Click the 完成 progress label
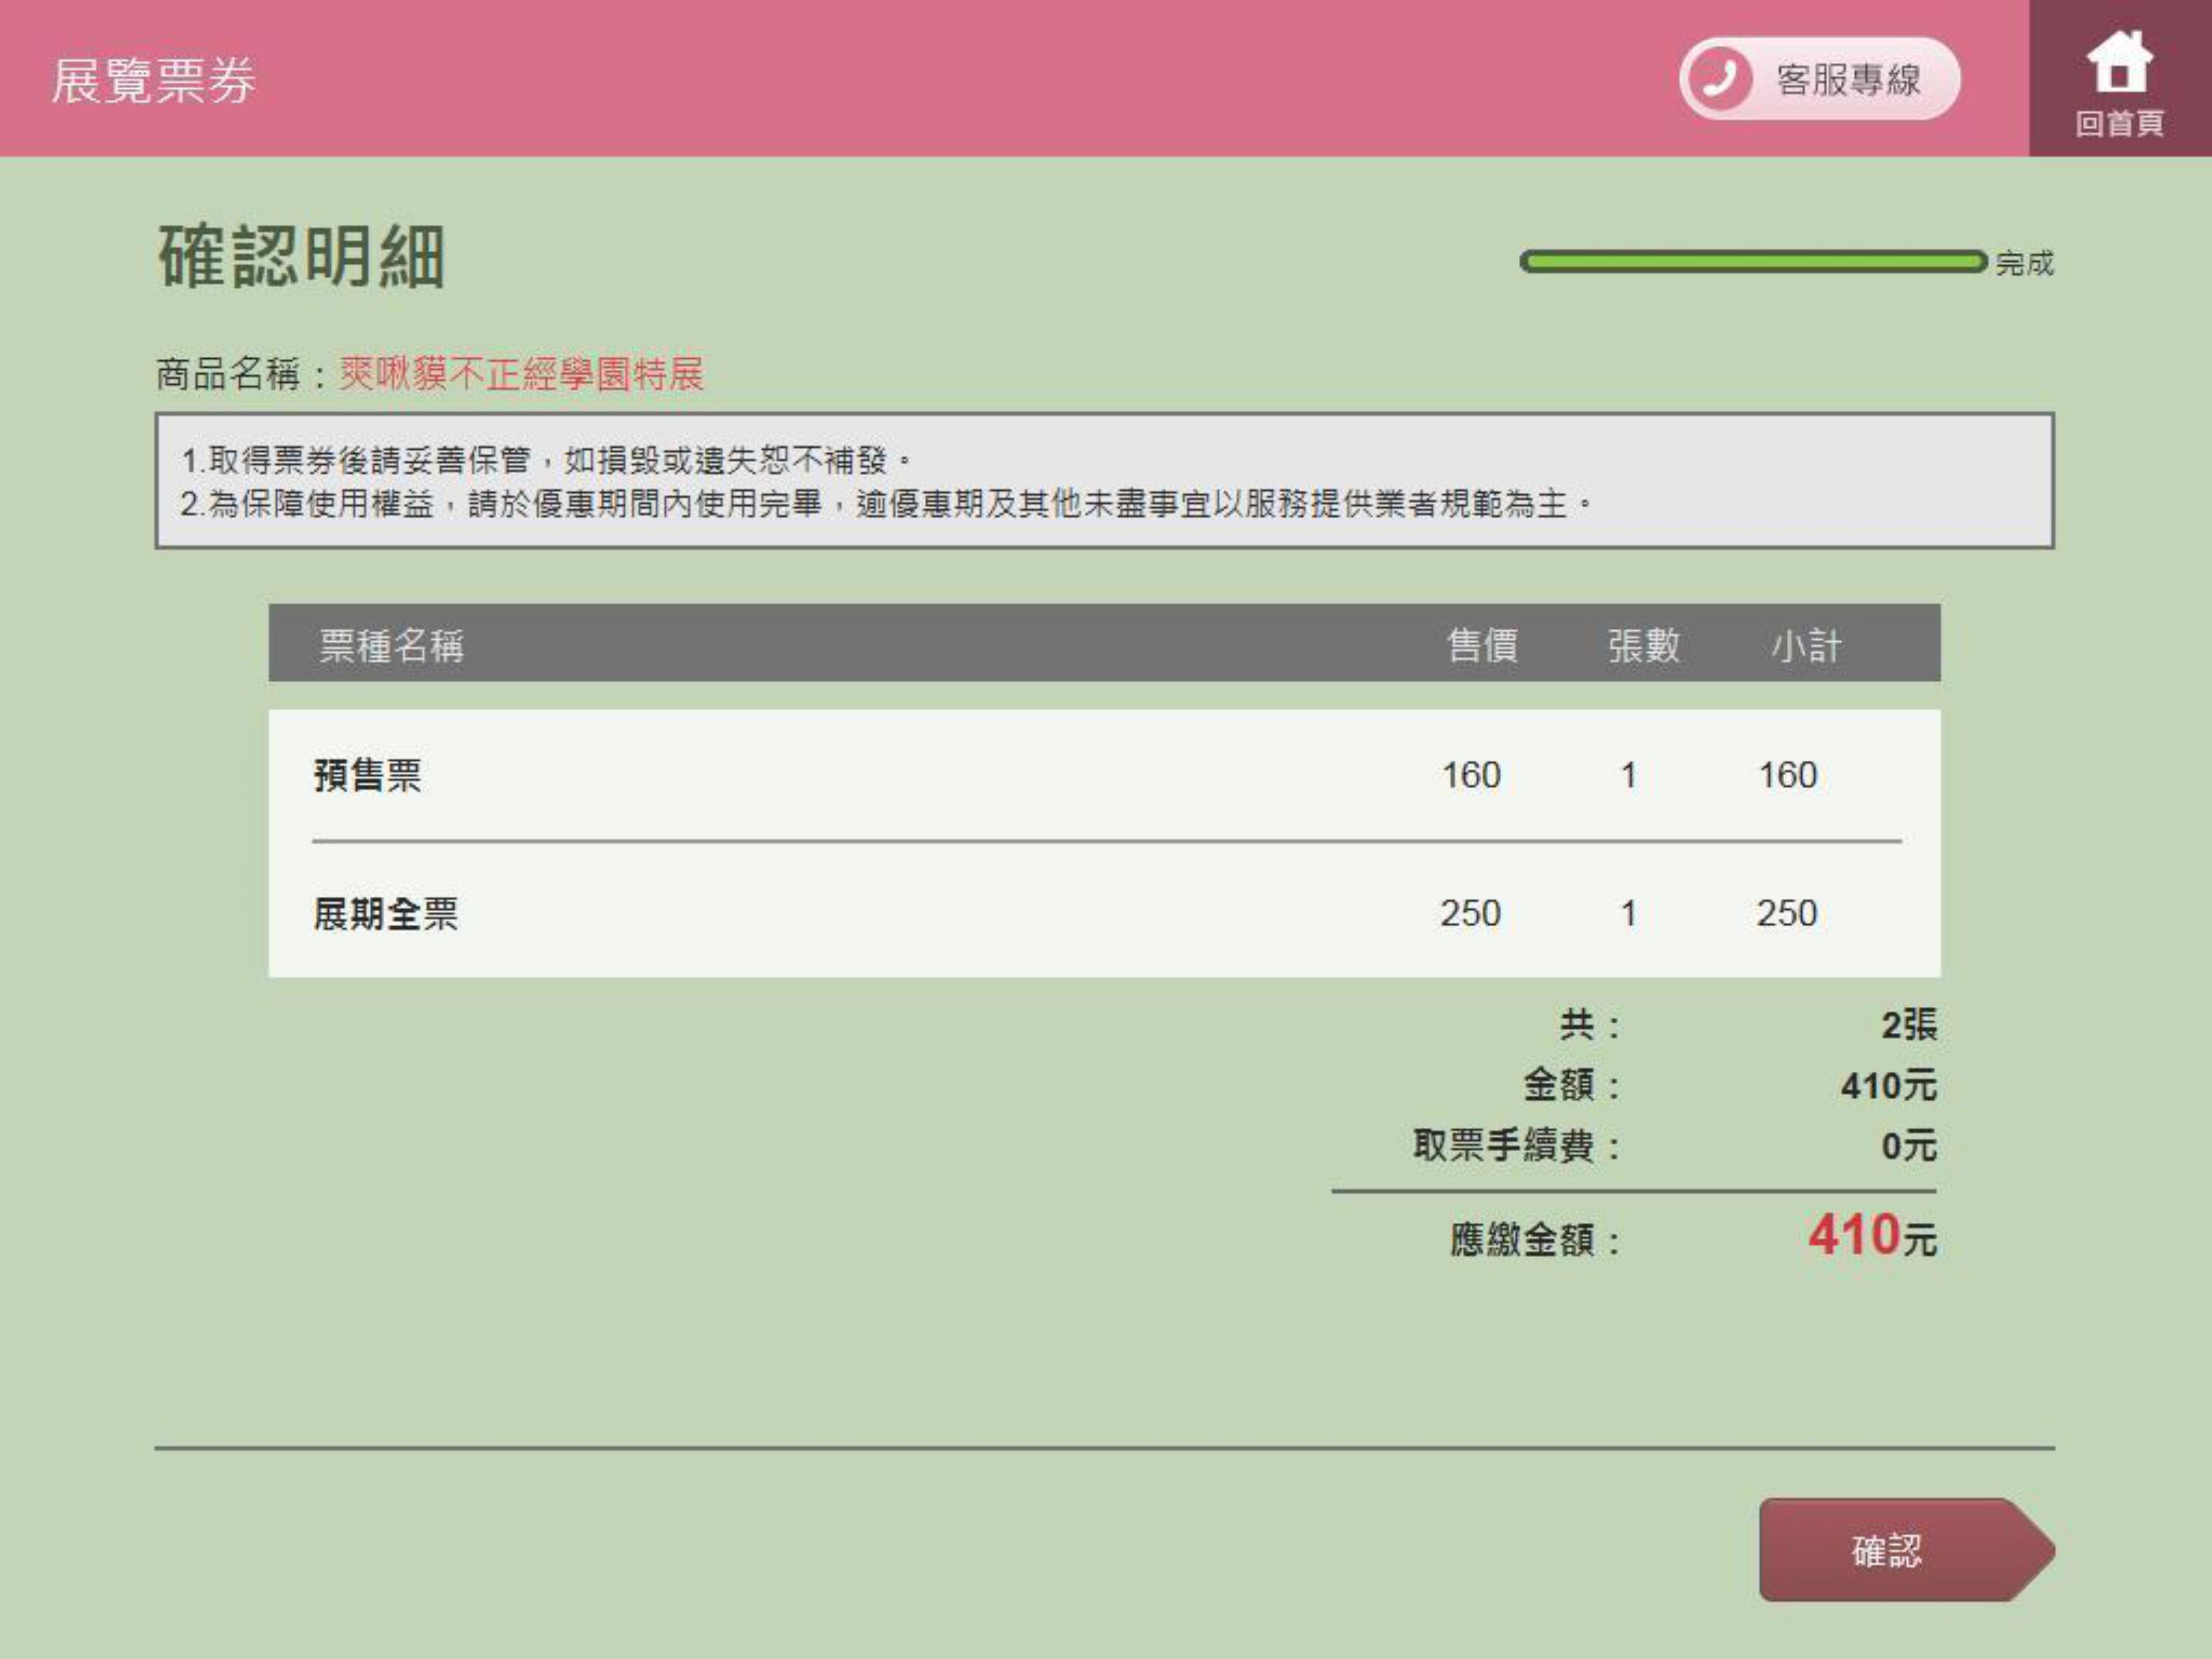The width and height of the screenshot is (2212, 1659). pos(2024,264)
